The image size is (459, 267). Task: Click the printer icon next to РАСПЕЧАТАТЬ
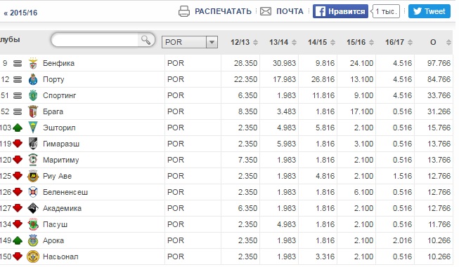(184, 11)
